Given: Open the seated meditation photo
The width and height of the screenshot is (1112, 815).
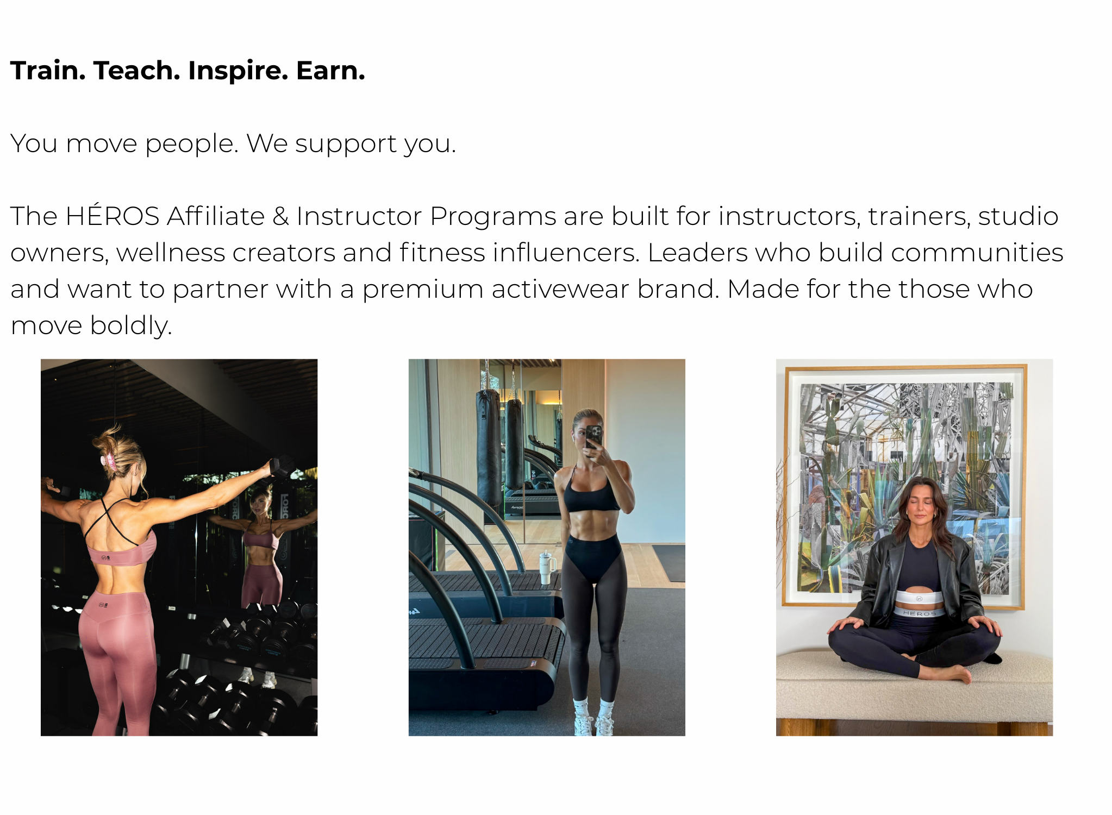Looking at the screenshot, I should point(914,547).
